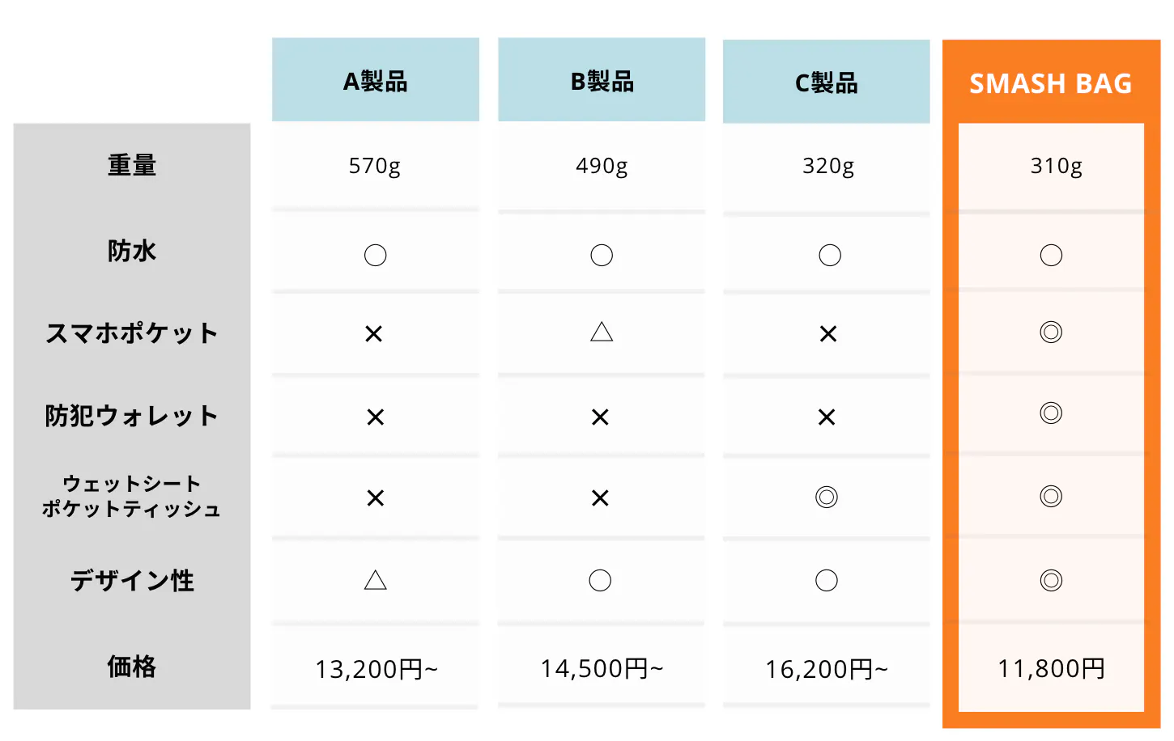This screenshot has height=741, width=1174.
Task: Click the 11,800円 price in SMASH BAG column
Action: pyautogui.click(x=1051, y=669)
